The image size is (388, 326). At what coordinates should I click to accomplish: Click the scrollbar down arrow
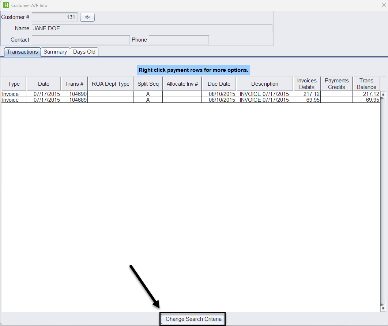383,308
